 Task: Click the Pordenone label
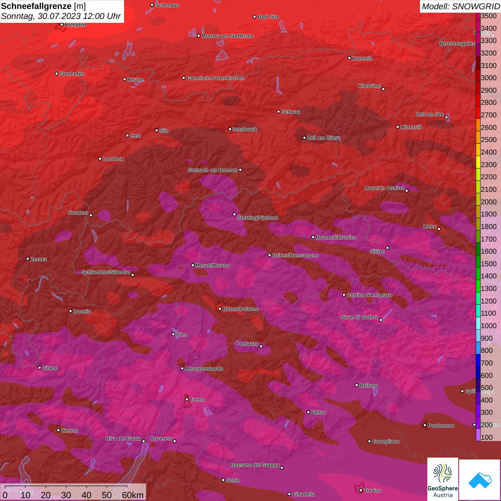(x=441, y=425)
